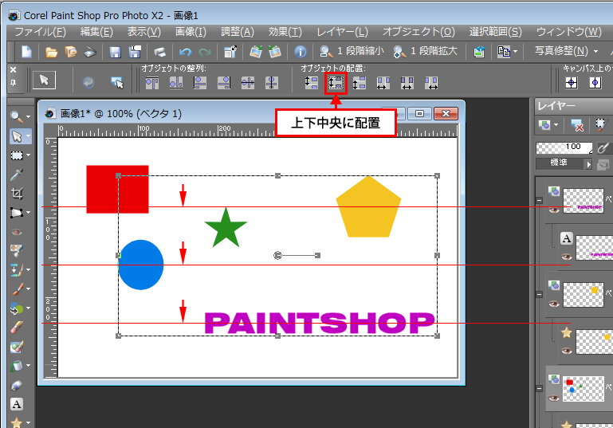
Task: Close the tool options palette X
Action: tap(13, 69)
